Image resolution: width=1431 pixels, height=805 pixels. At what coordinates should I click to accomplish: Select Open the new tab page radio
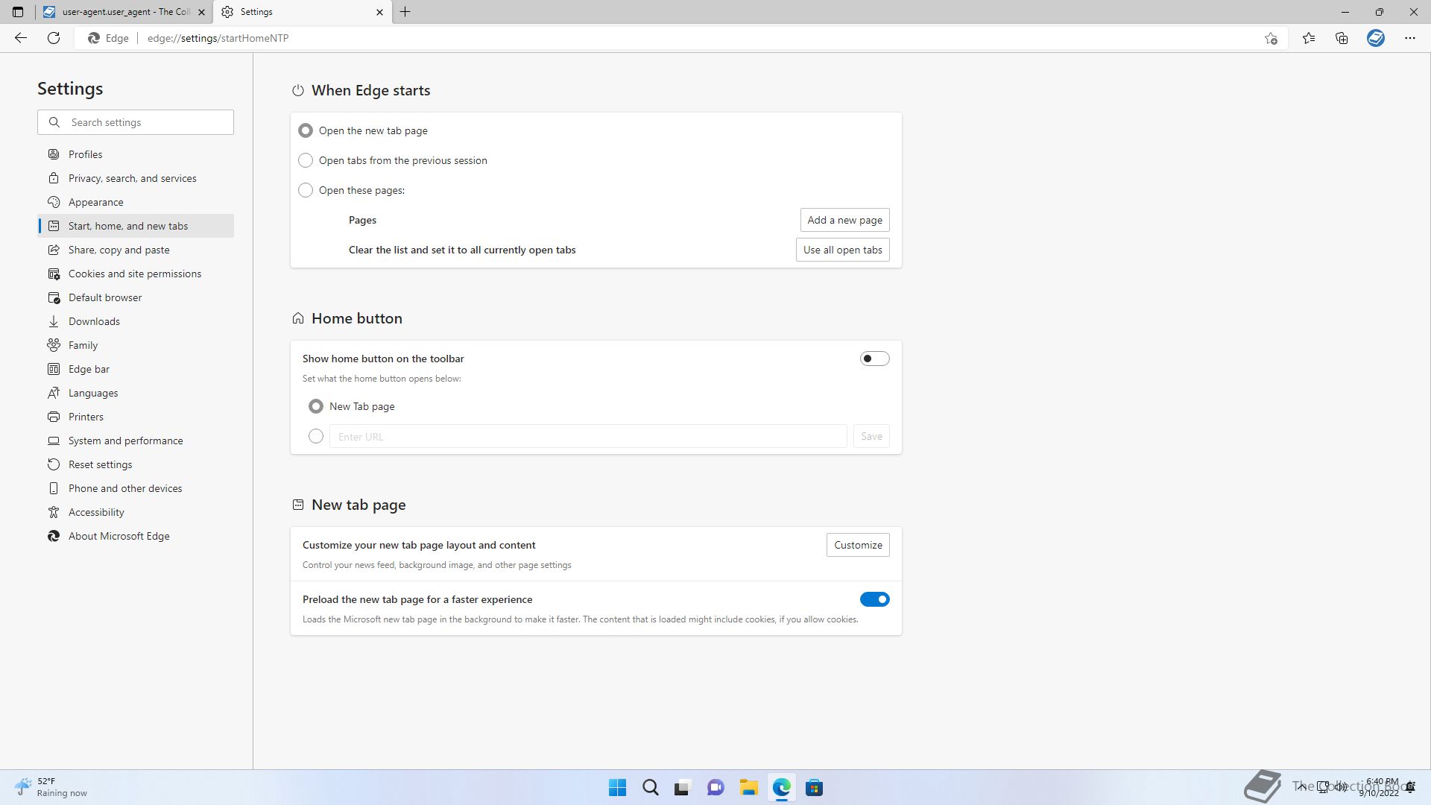306,130
